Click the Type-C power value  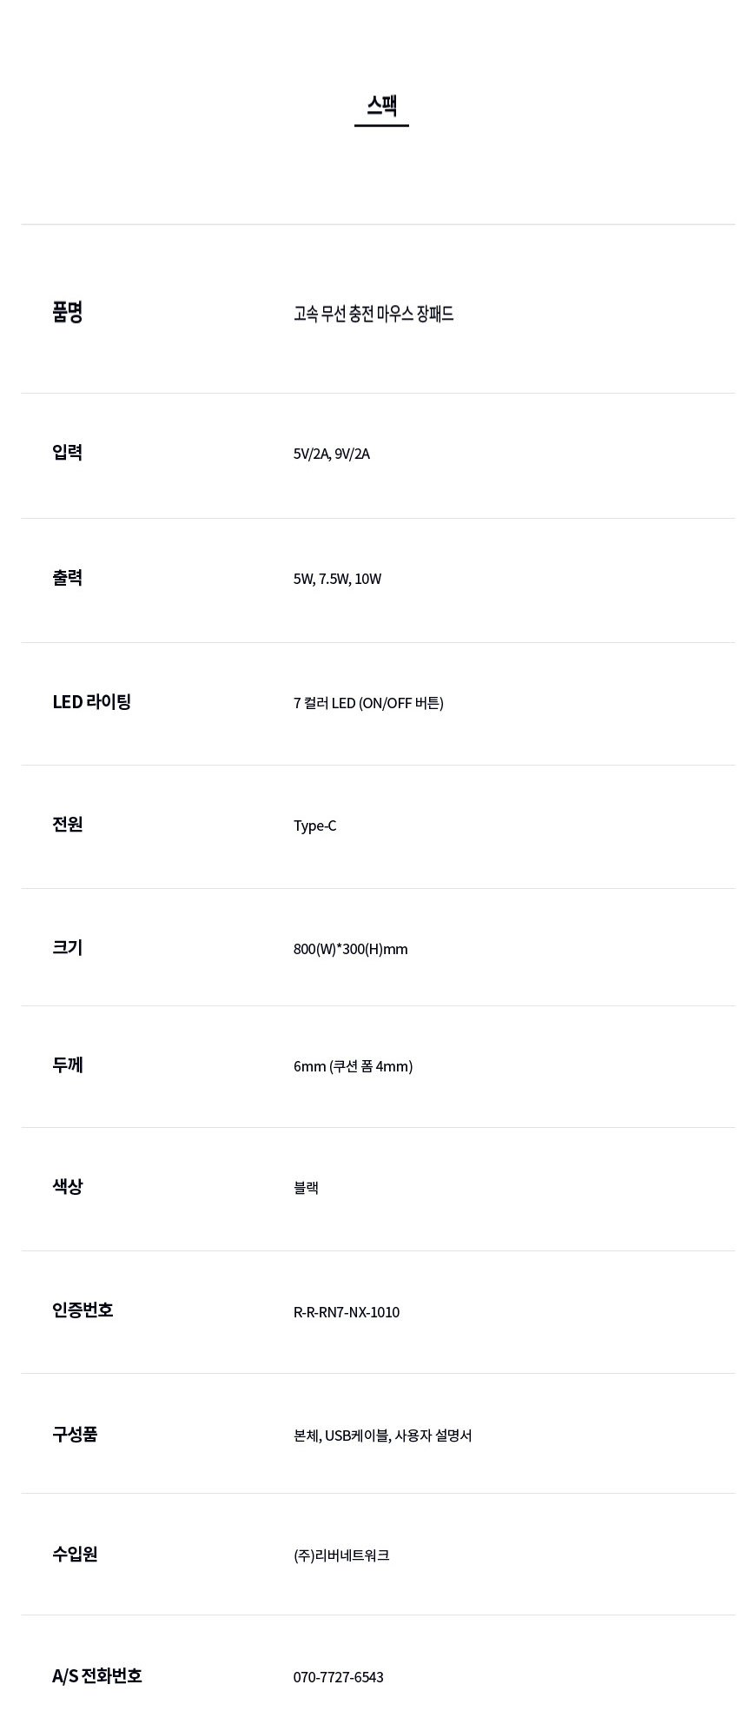coord(314,826)
